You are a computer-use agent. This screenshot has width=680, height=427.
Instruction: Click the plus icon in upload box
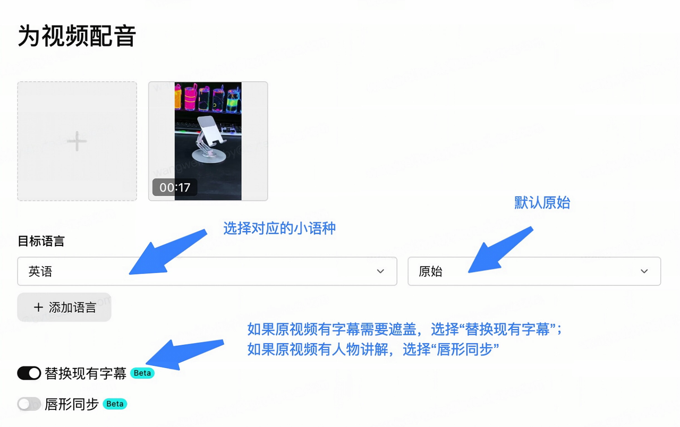click(x=77, y=141)
